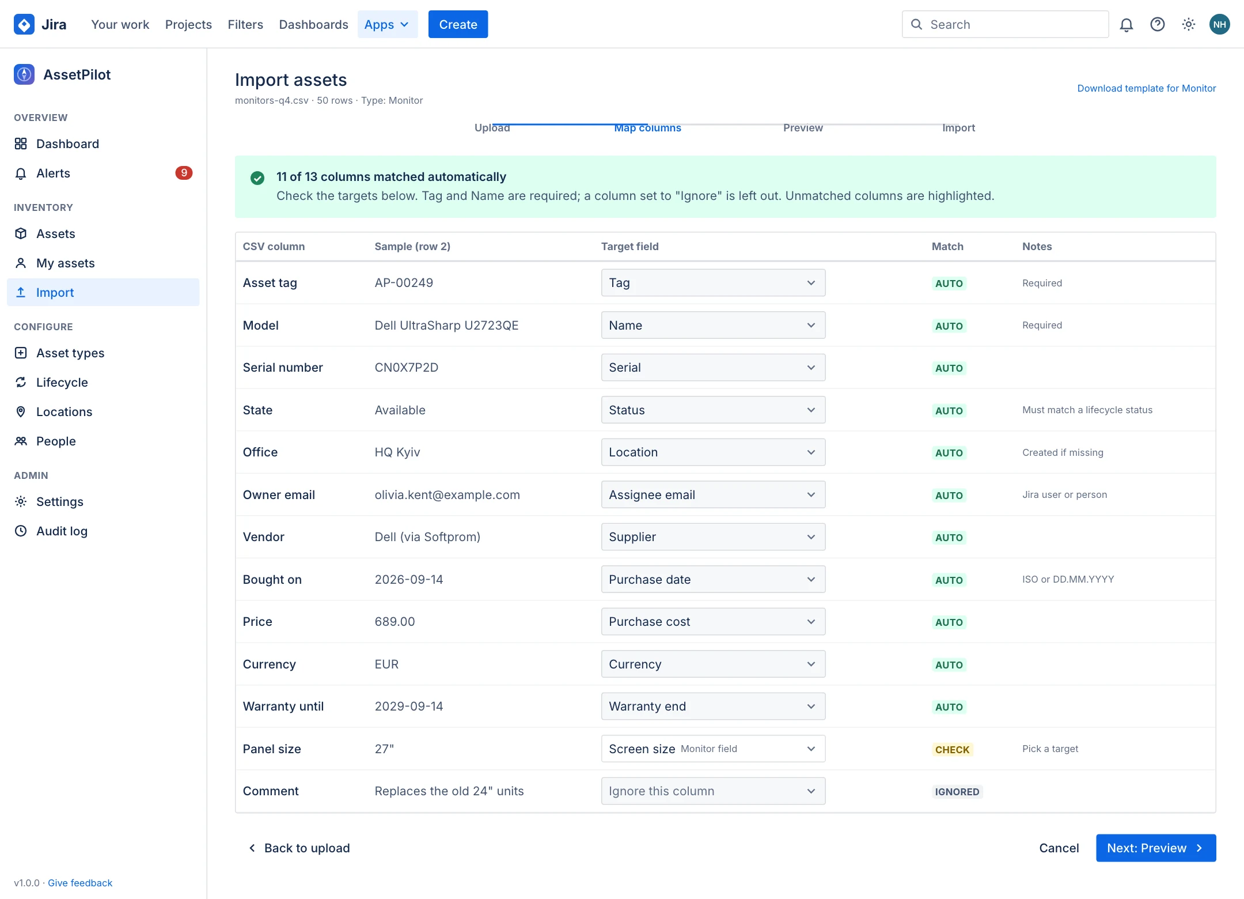The image size is (1244, 899).
Task: Open Your work menu
Action: click(x=120, y=24)
